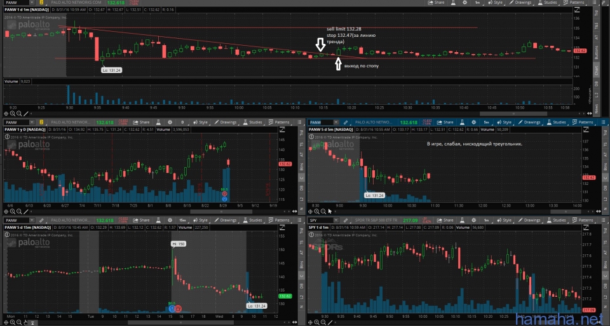The height and width of the screenshot is (326, 610).
Task: Click the yellow link color box in daily chart
Action: pos(41,122)
